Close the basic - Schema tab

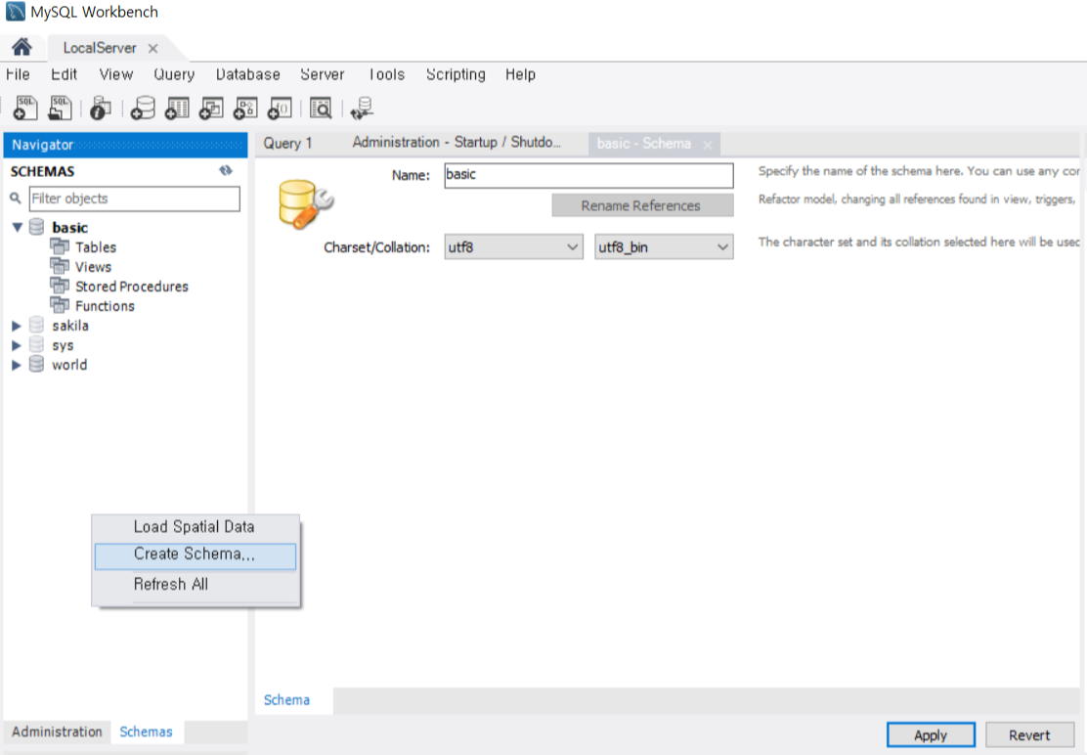(707, 144)
